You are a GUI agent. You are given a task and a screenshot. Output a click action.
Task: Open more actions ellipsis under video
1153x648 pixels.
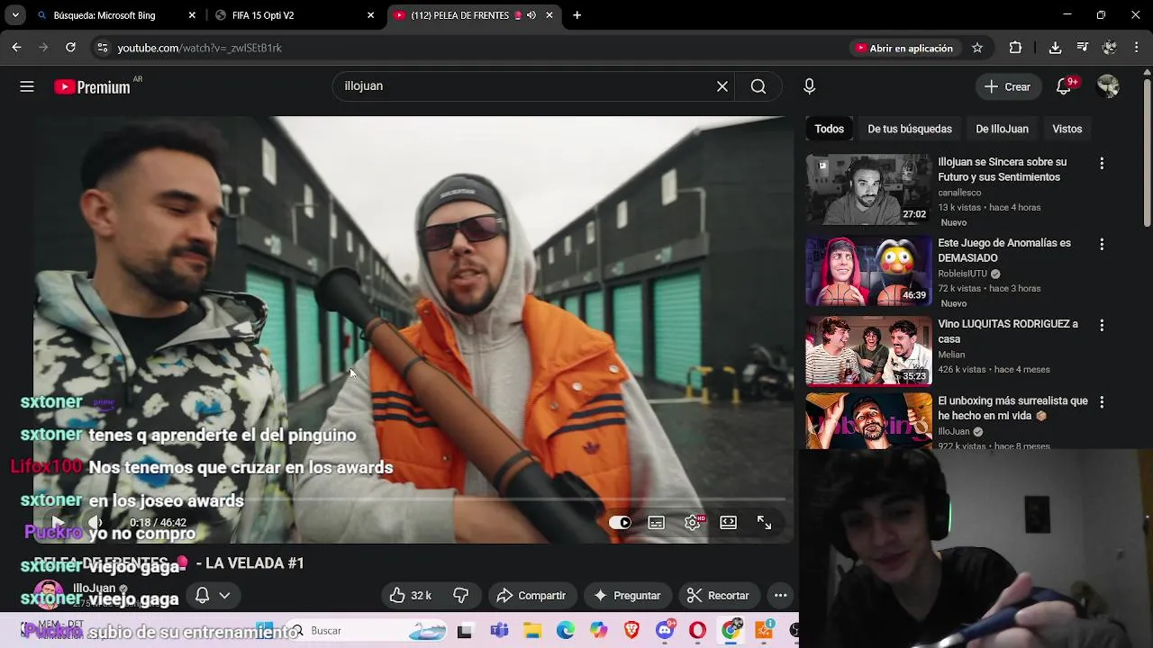[781, 595]
